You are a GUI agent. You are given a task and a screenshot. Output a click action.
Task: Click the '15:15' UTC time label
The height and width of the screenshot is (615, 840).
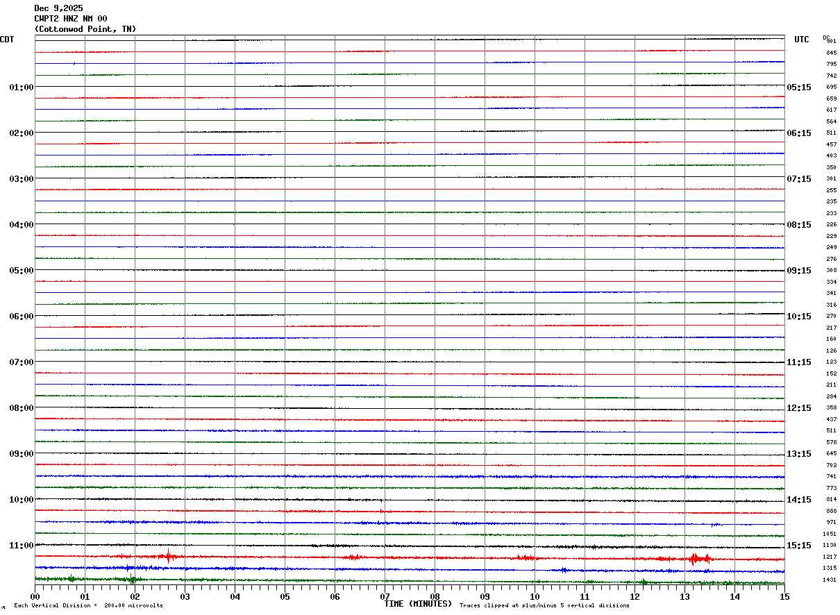click(799, 546)
